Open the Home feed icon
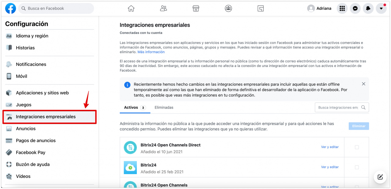 pyautogui.click(x=131, y=9)
